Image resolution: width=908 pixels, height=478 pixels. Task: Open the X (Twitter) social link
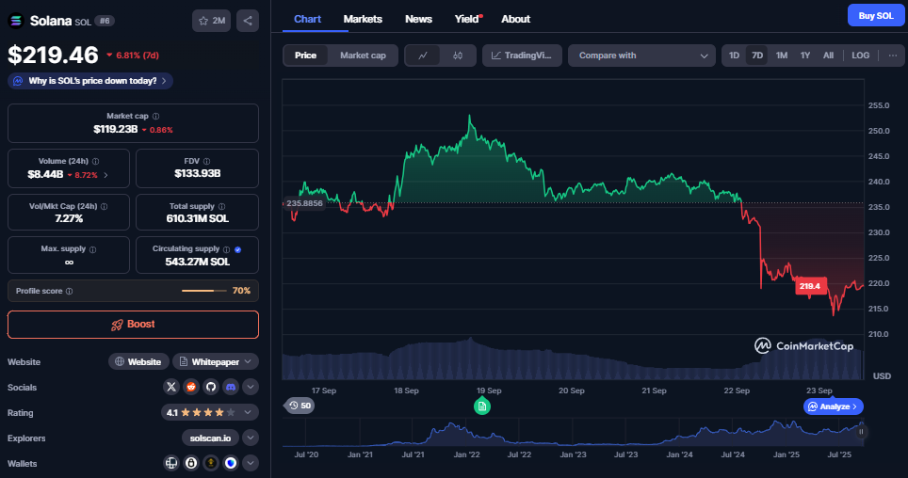click(171, 387)
